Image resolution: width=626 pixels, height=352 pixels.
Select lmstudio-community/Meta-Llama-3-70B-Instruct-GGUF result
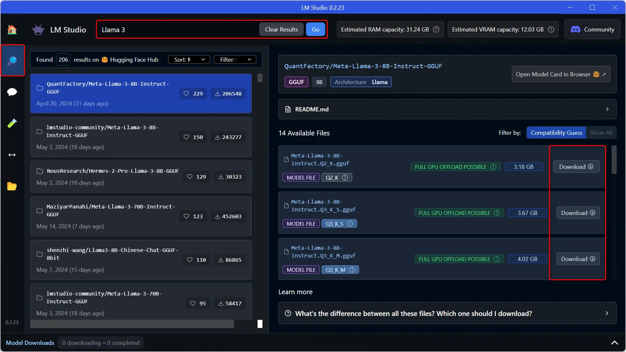pos(141,302)
